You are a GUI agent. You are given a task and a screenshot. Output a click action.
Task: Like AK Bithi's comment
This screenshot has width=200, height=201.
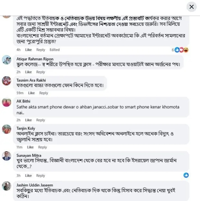coord(29,120)
